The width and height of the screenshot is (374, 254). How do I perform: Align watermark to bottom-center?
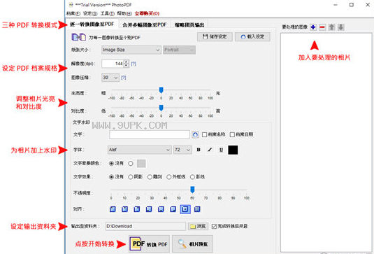[x=161, y=209]
